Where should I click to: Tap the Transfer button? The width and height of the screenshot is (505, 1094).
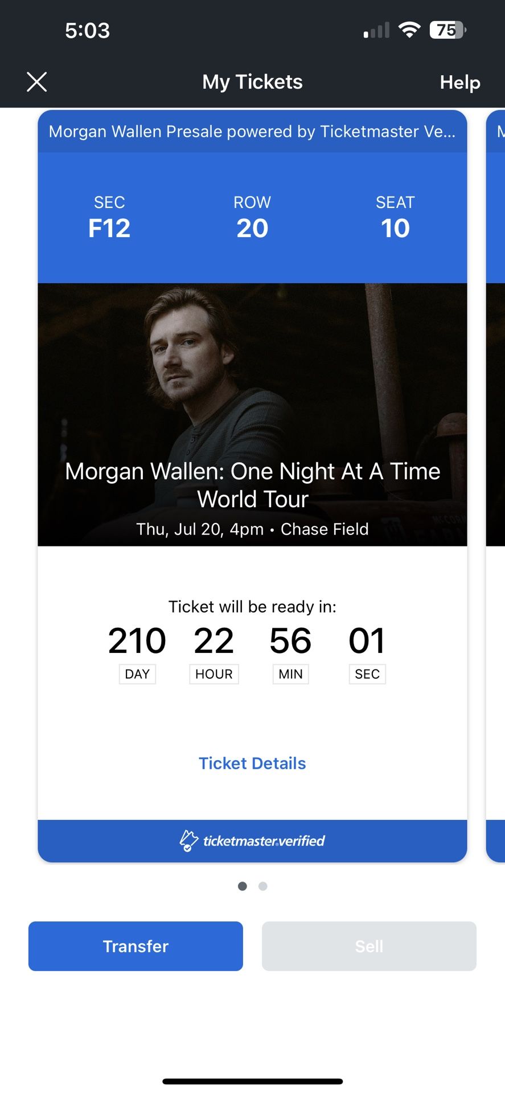click(136, 946)
